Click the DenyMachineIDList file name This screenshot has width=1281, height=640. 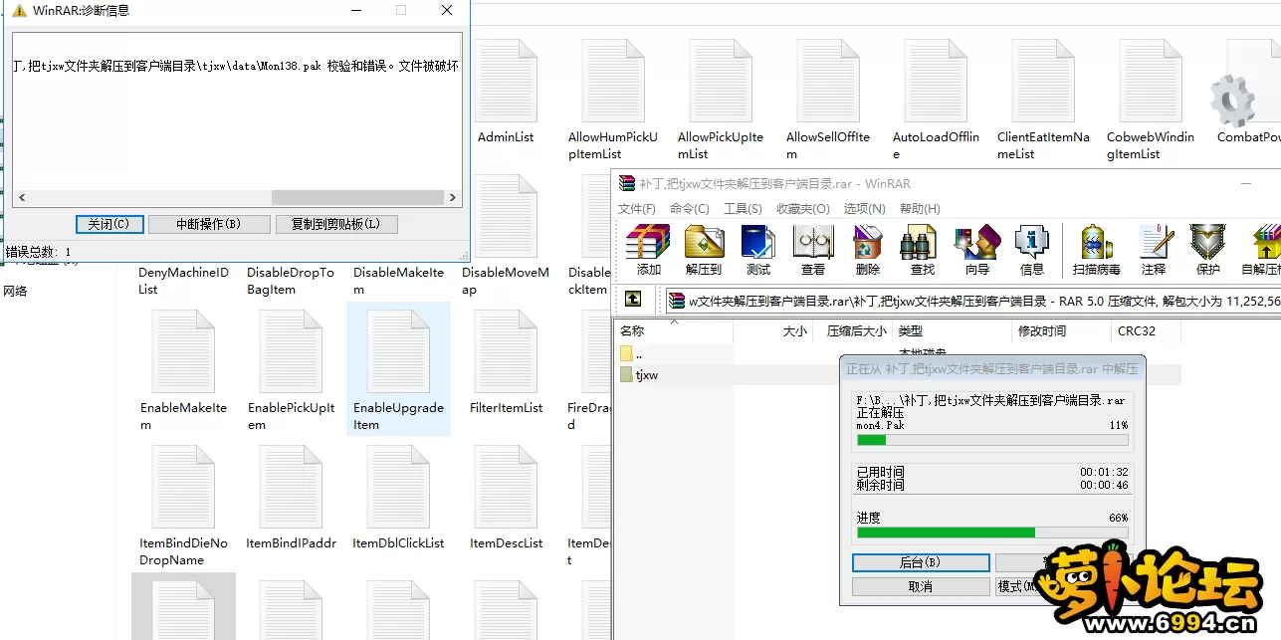(183, 281)
